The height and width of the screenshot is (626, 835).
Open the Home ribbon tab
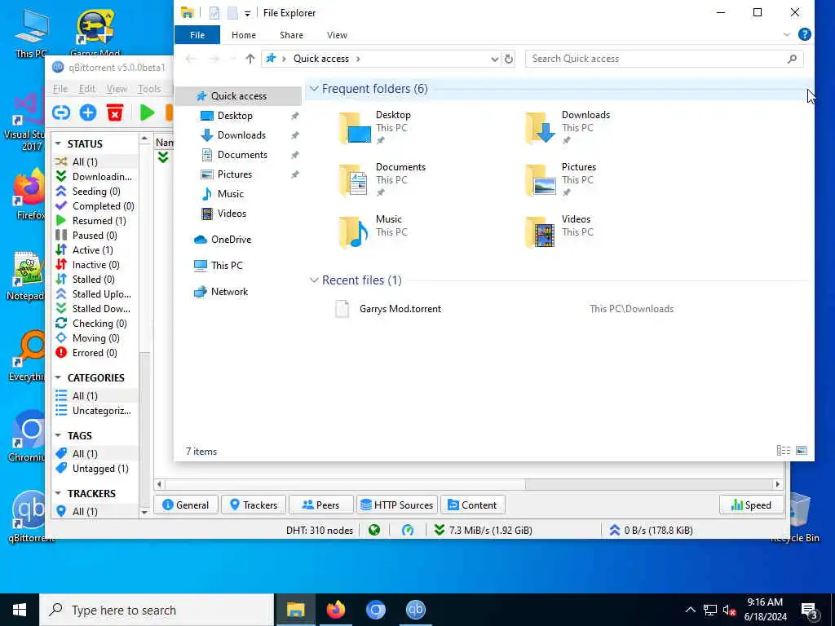tap(243, 34)
